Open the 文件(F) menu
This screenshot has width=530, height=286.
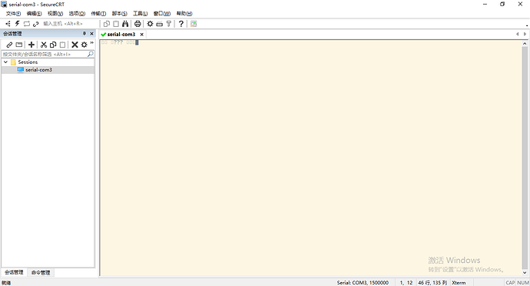(14, 14)
